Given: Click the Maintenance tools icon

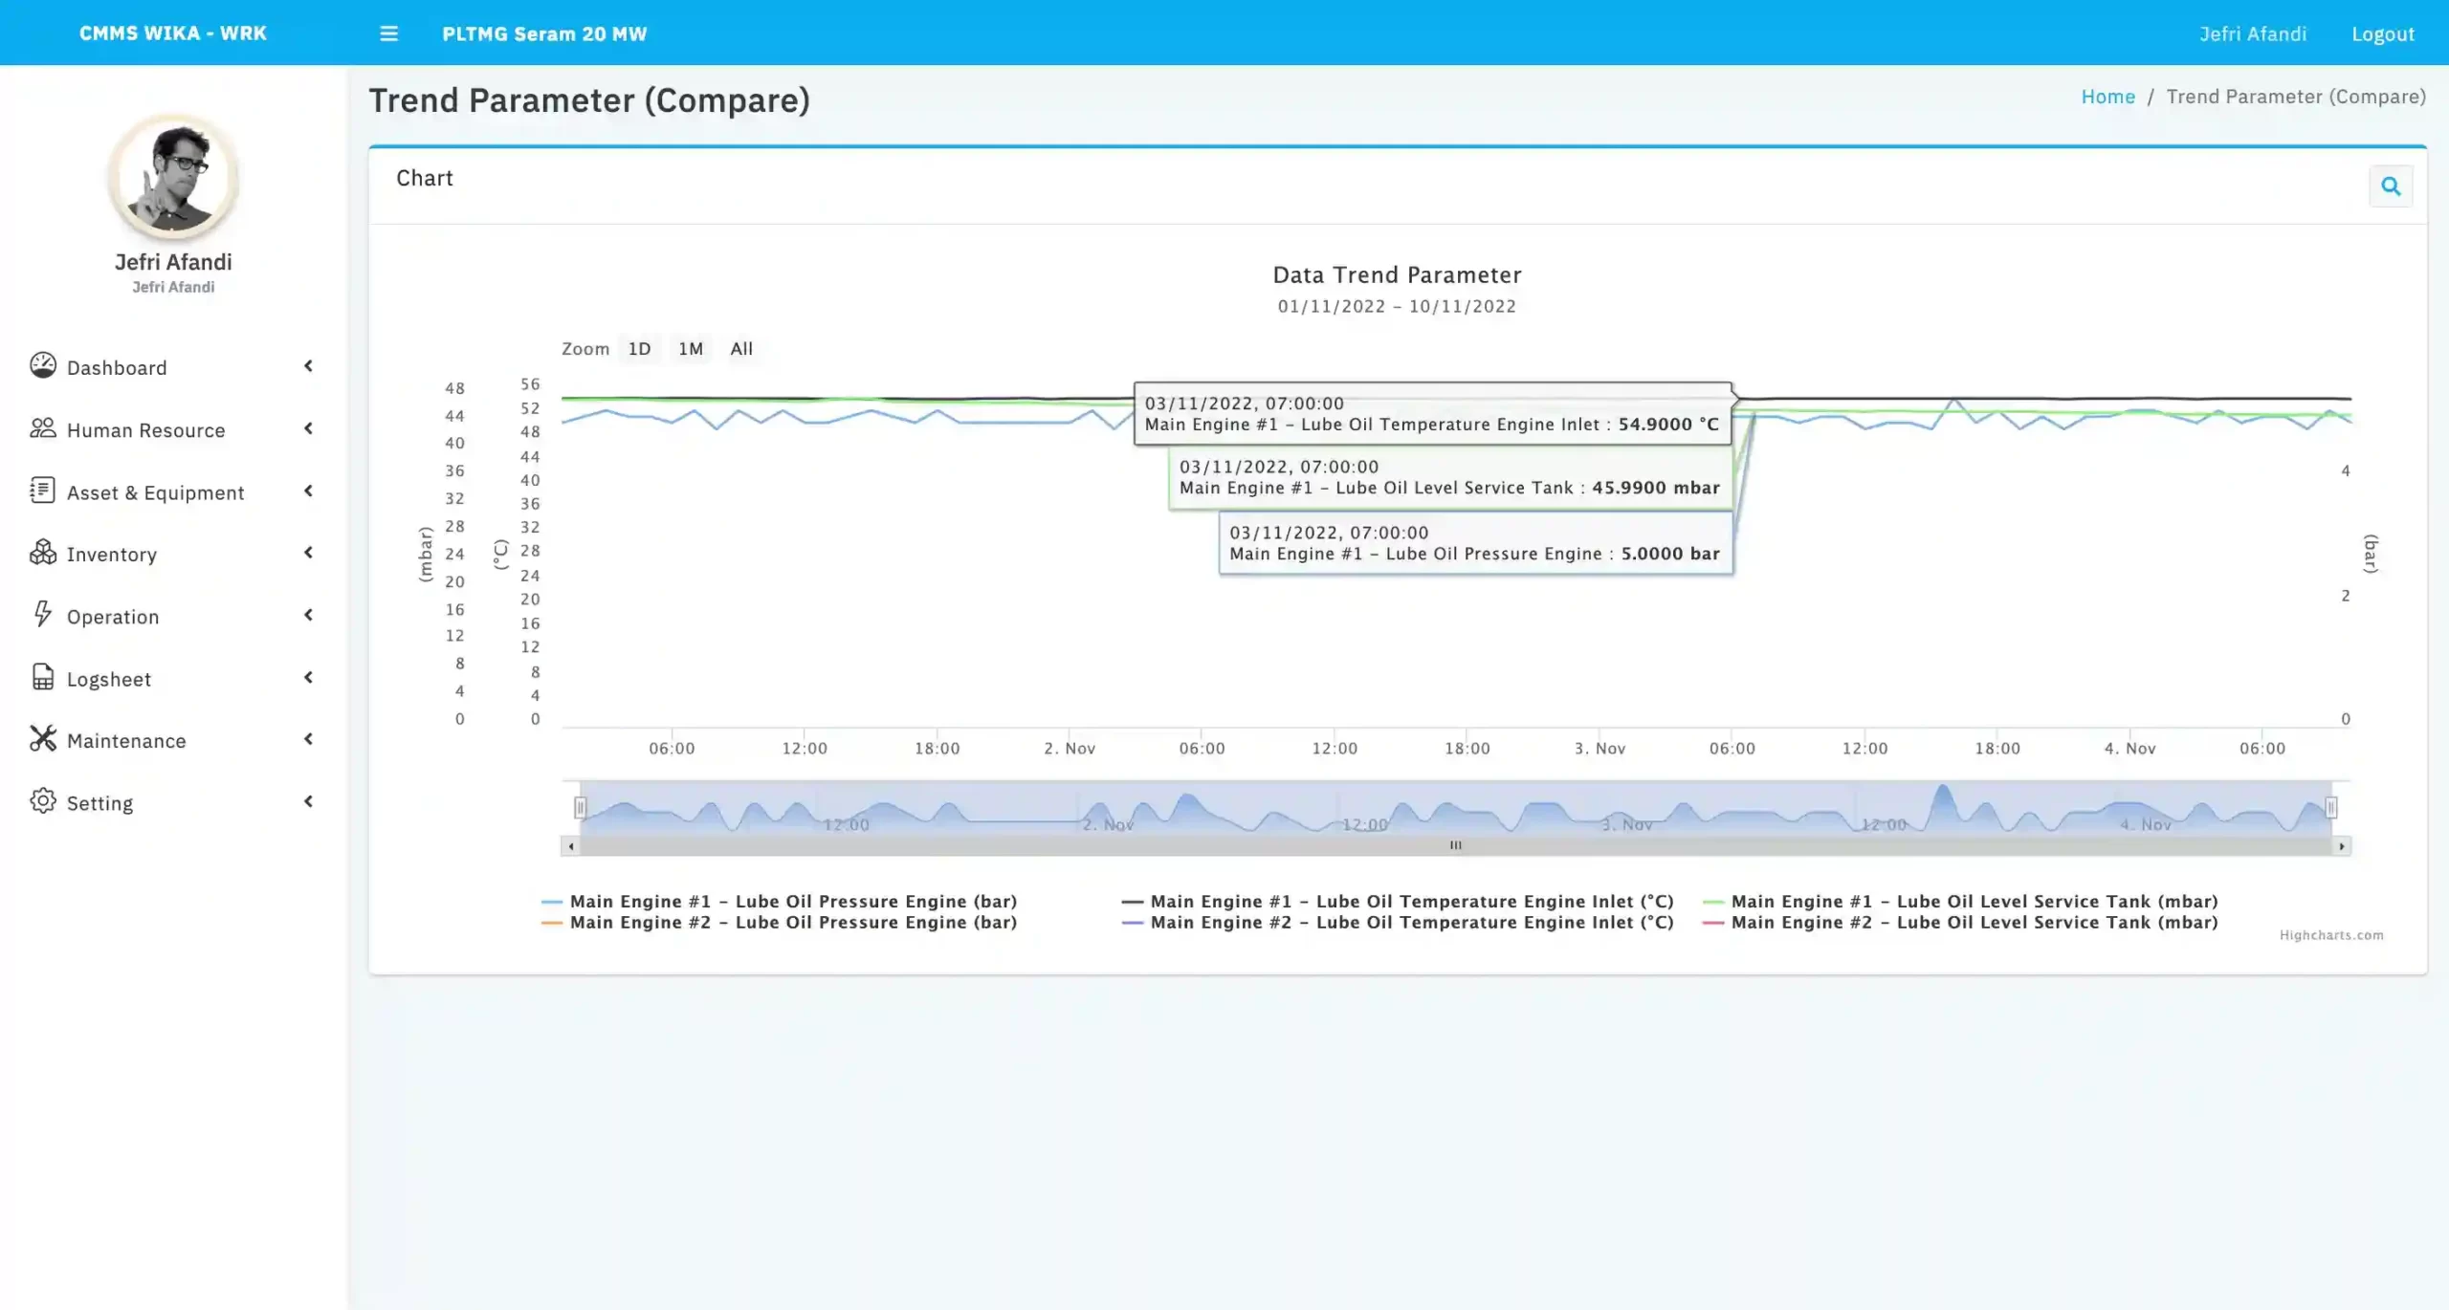Looking at the screenshot, I should [x=43, y=739].
